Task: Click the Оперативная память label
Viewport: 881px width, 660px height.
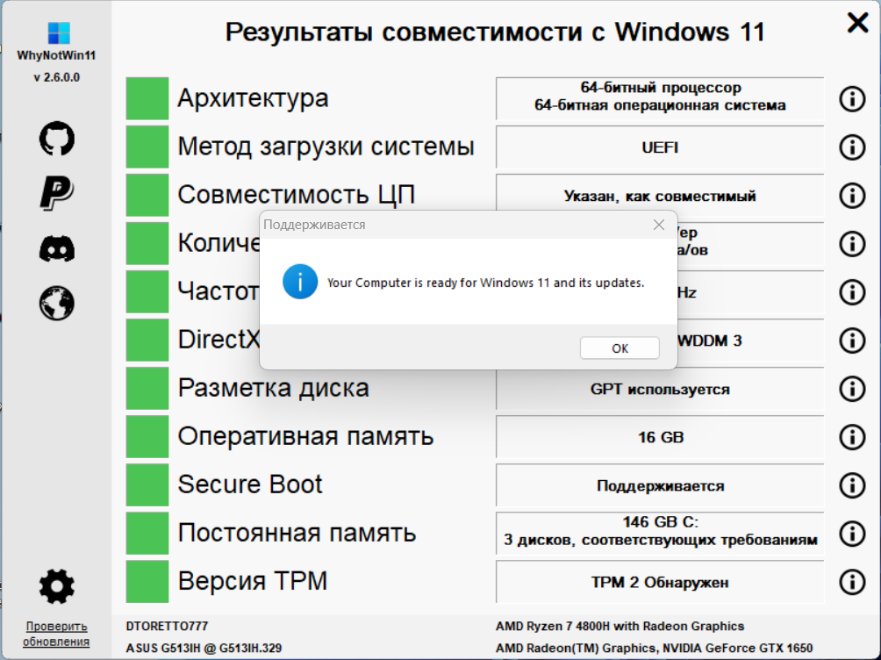Action: [x=305, y=436]
